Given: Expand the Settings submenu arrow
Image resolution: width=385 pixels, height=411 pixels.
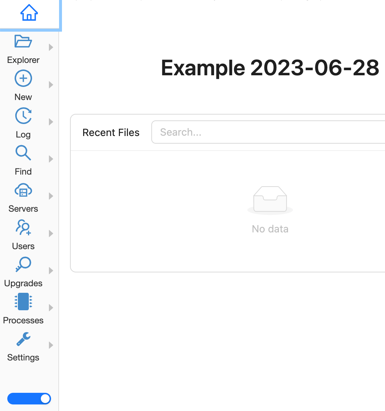Looking at the screenshot, I should (x=51, y=345).
